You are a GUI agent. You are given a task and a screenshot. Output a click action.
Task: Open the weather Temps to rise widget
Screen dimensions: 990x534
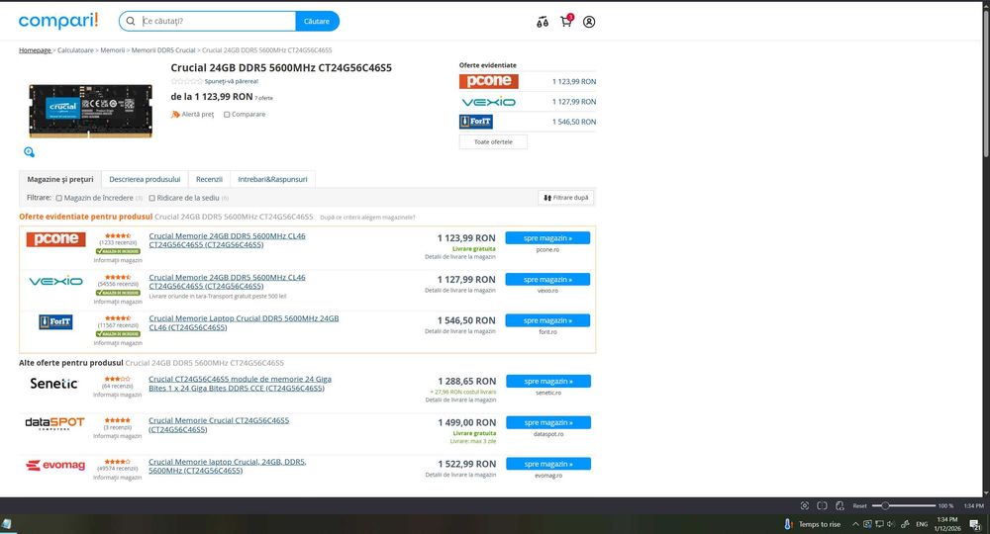point(813,524)
